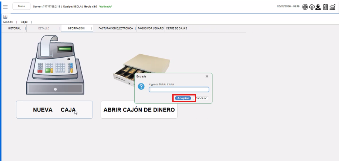Click the small Java window icon
Screen dimensions: 339x161
click(x=5, y=17)
